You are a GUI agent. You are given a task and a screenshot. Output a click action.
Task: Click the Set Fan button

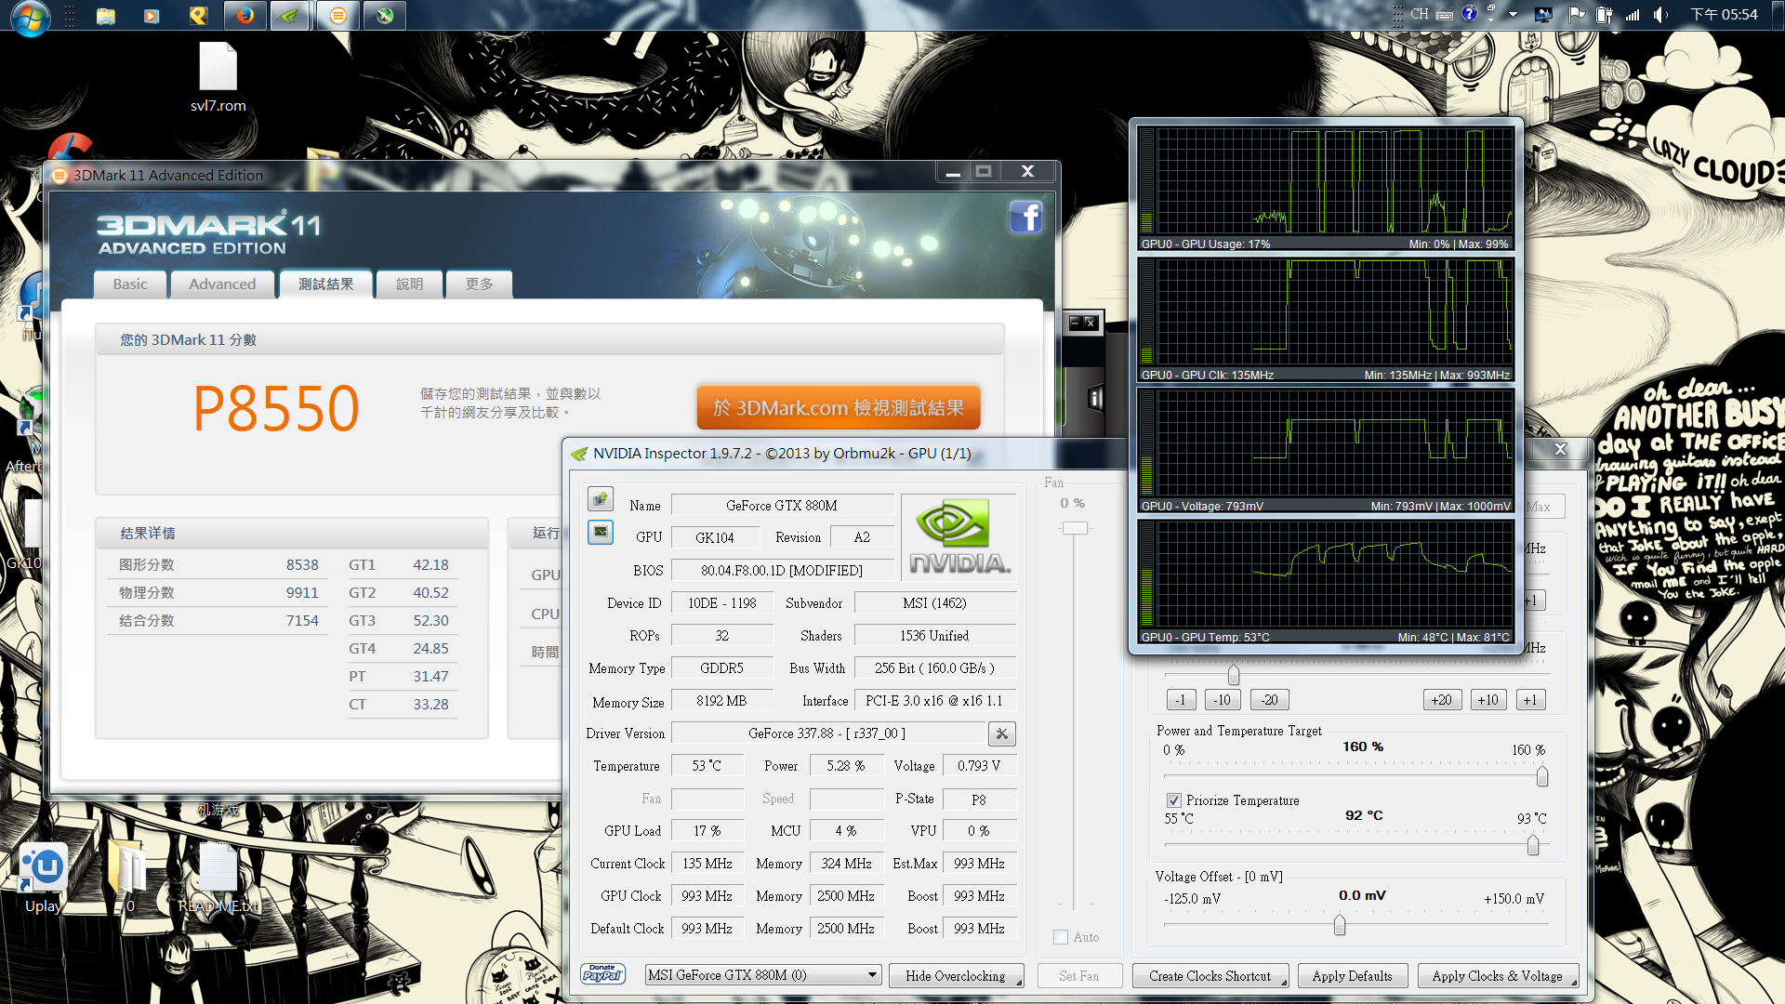(1078, 976)
